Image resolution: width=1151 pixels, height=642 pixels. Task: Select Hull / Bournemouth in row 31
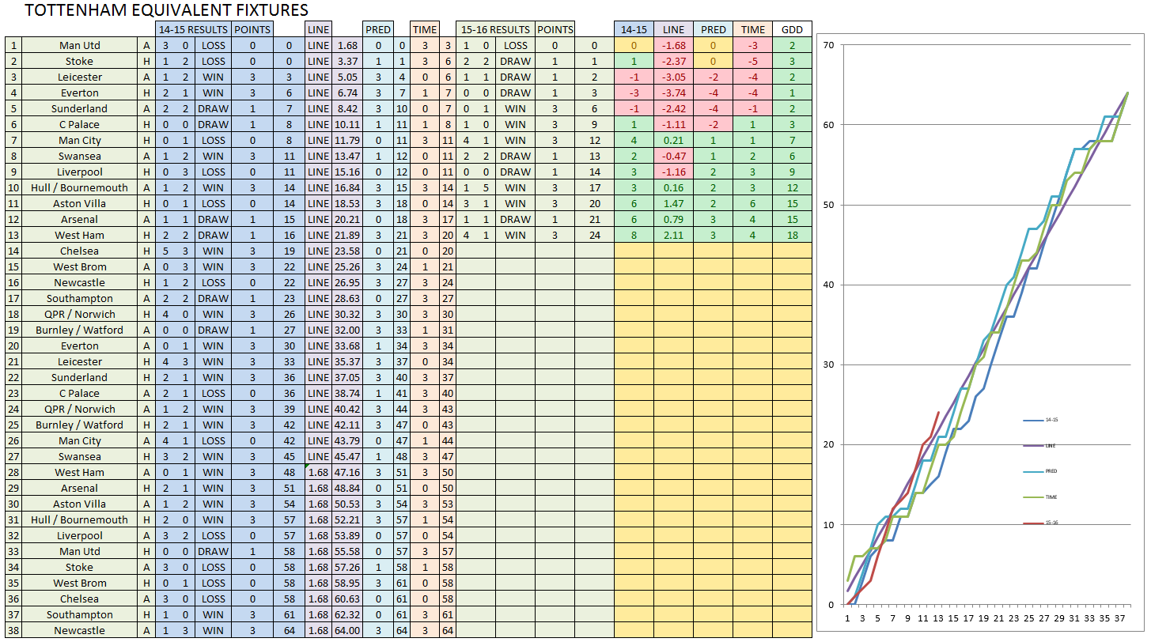pyautogui.click(x=80, y=519)
